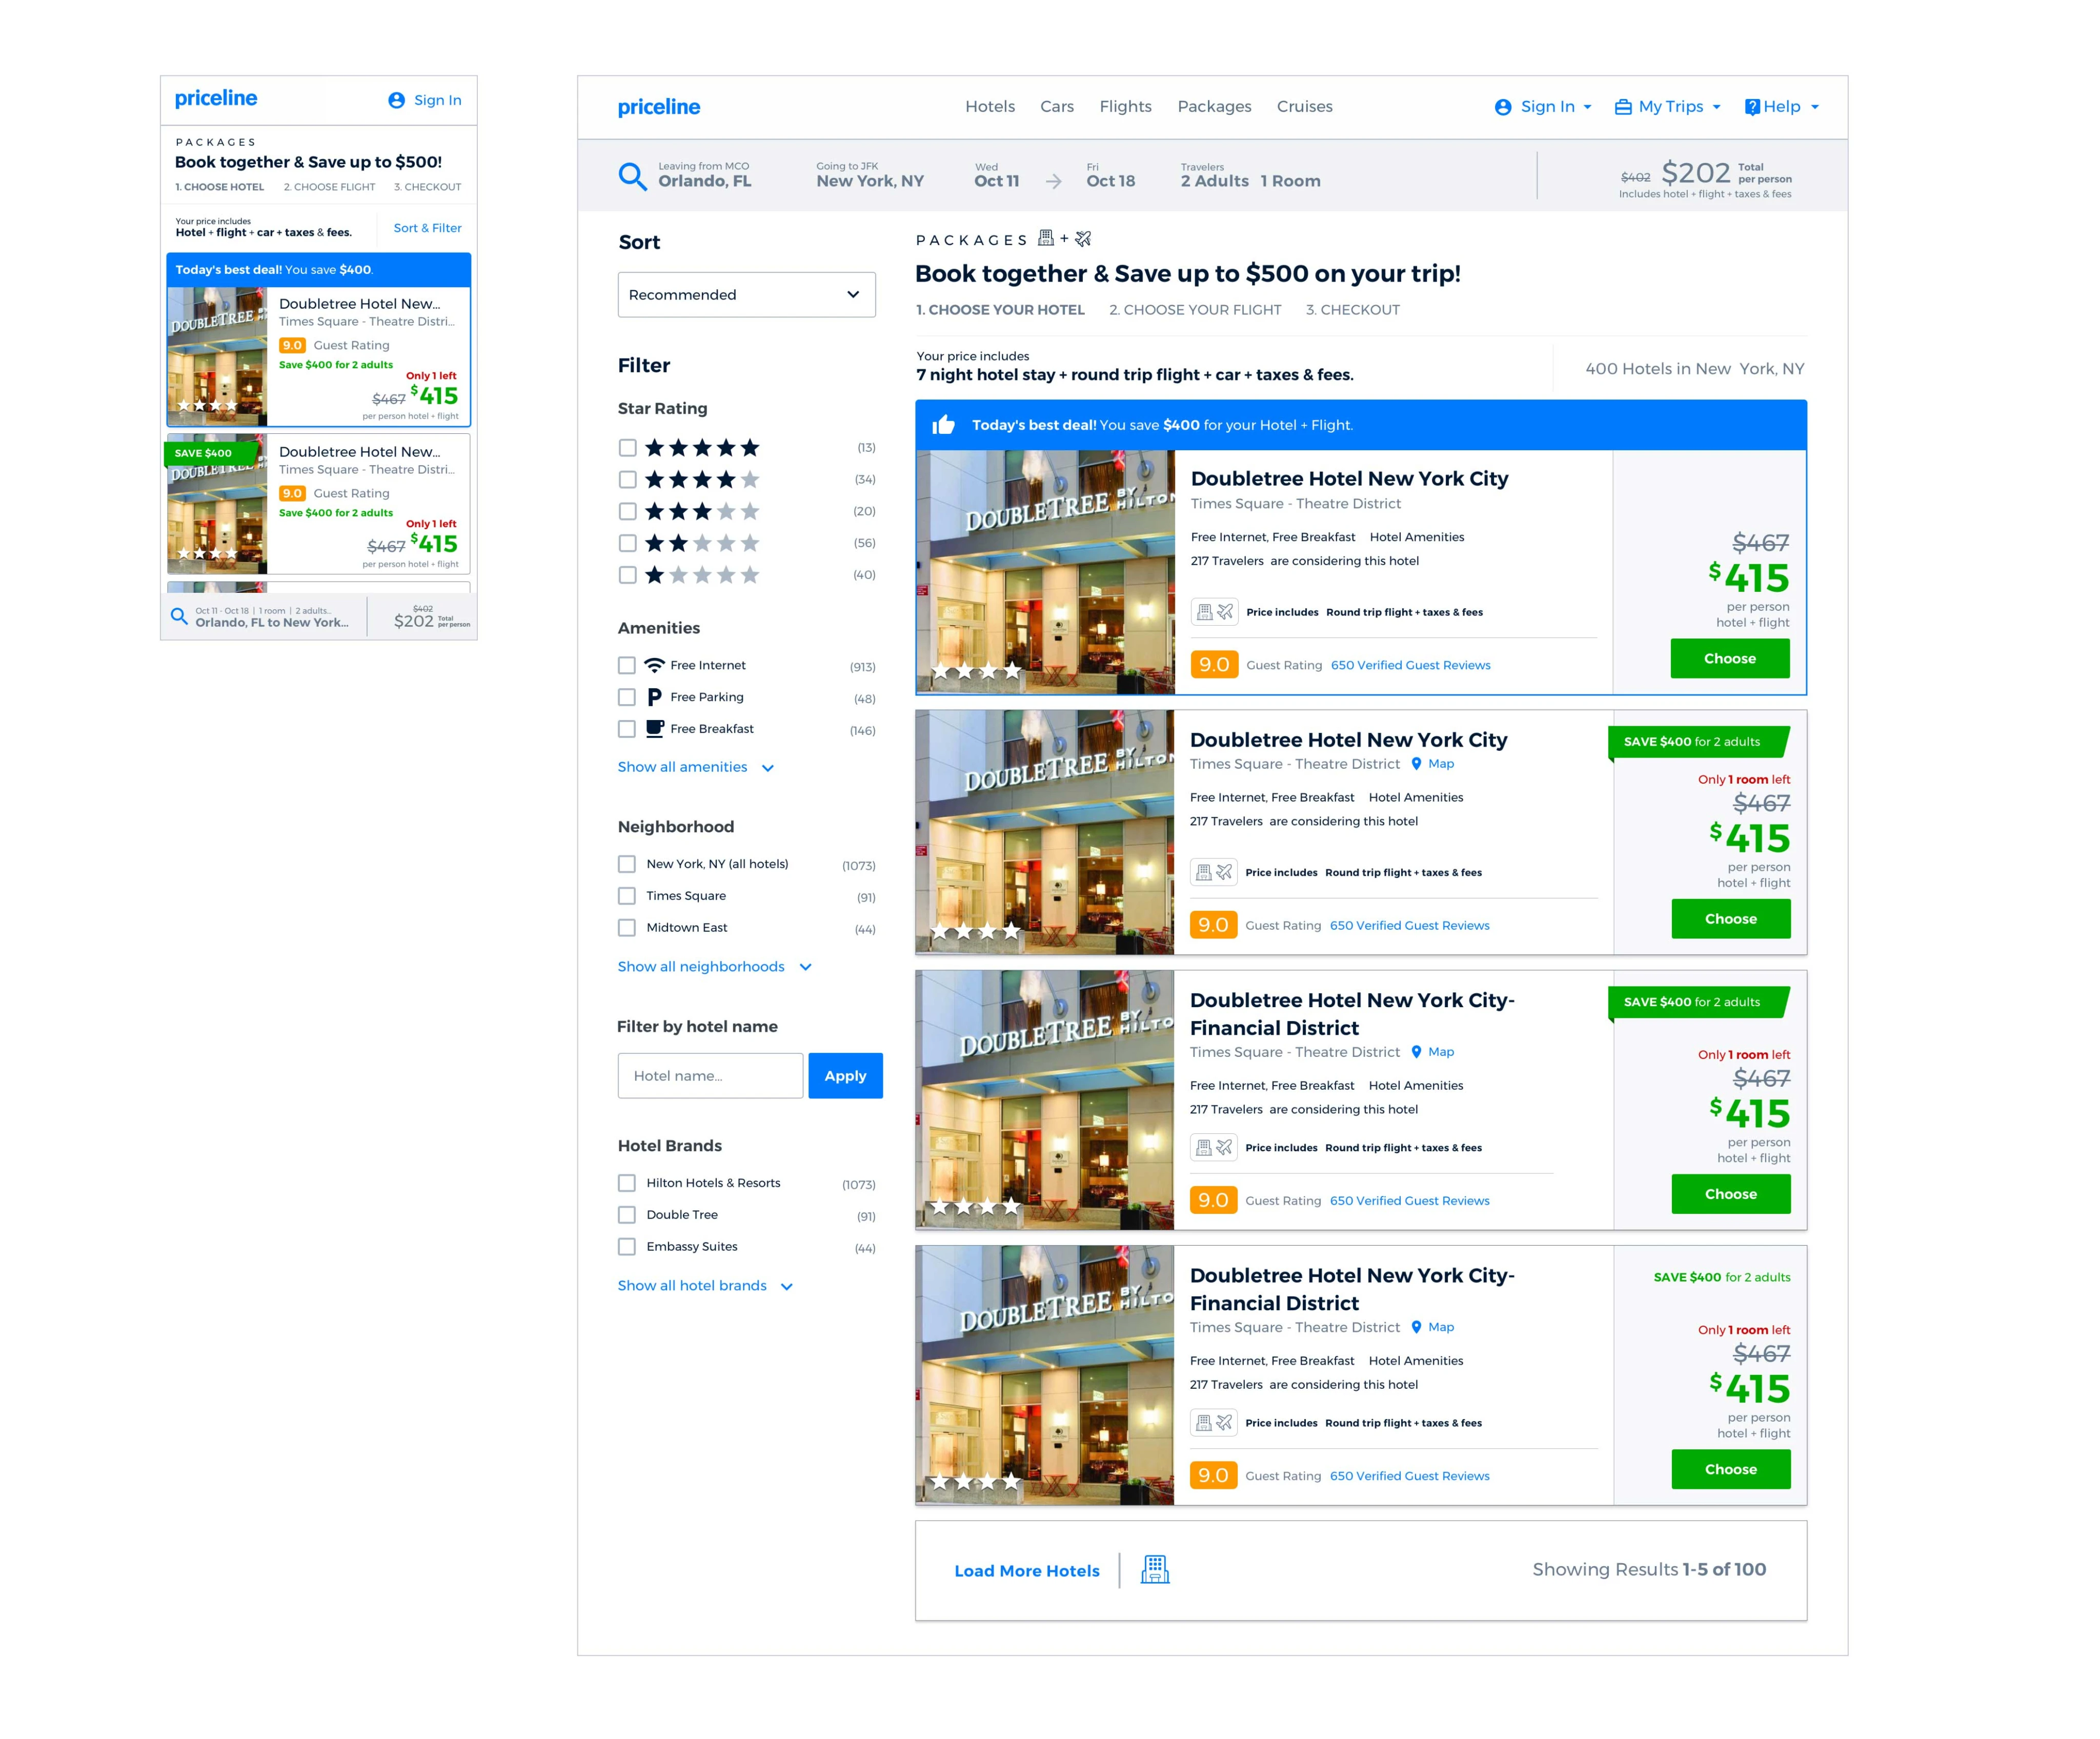
Task: Click the Doubletree Hotel New York City title in best deal card
Action: coord(1350,479)
